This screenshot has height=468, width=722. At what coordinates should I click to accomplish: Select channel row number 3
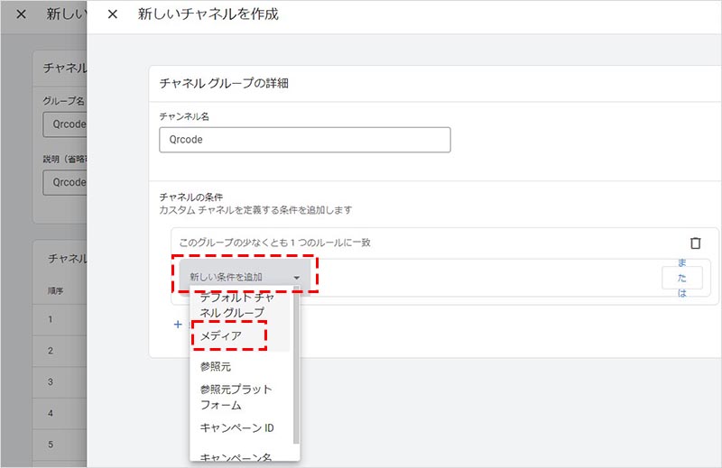tap(51, 382)
